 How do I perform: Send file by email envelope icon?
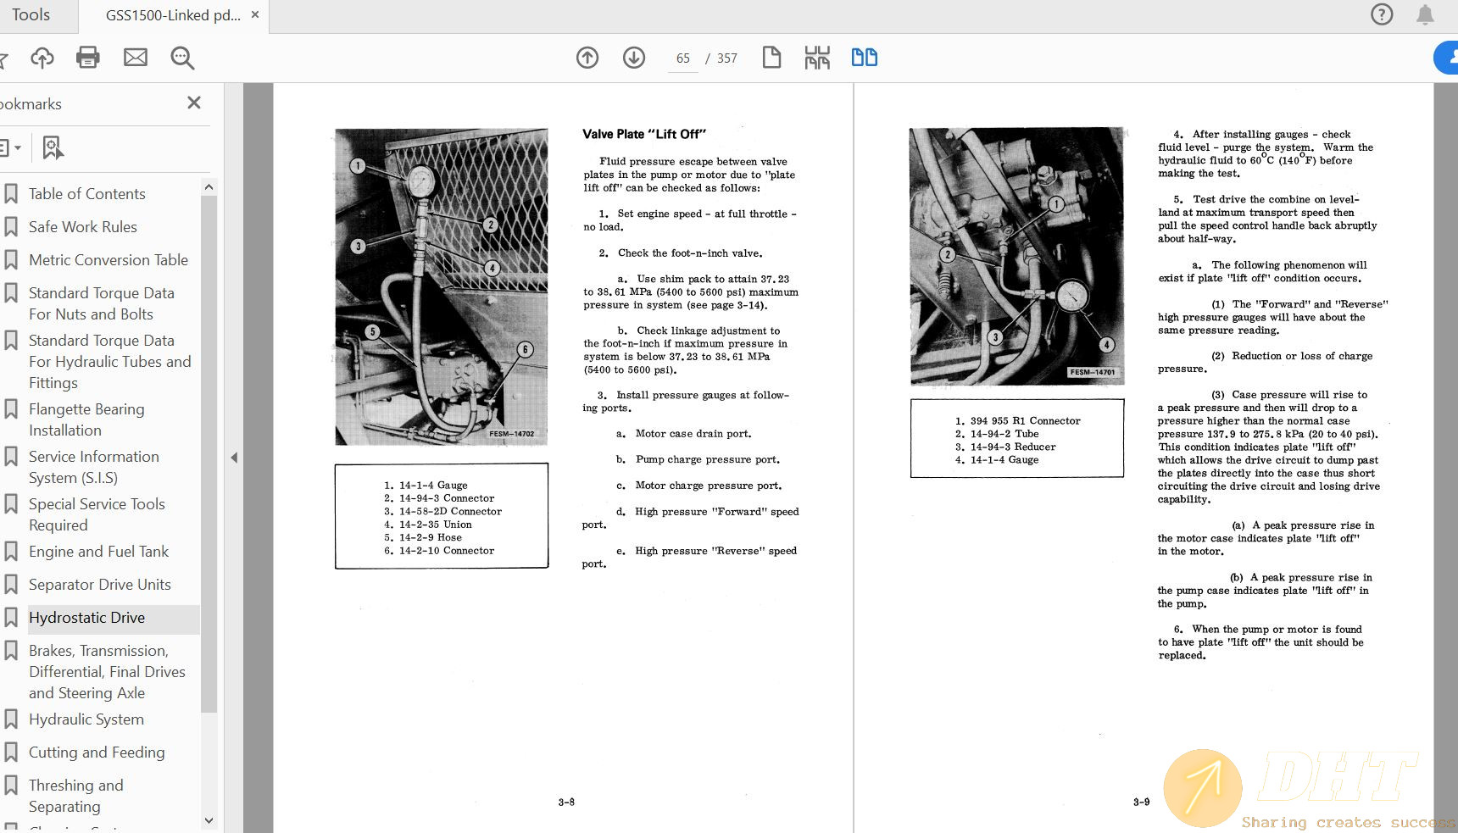pos(136,58)
